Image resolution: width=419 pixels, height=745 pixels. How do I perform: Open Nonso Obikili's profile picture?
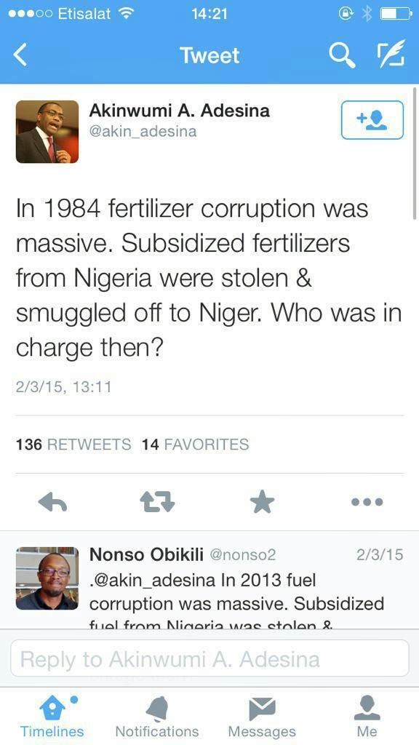click(x=47, y=578)
